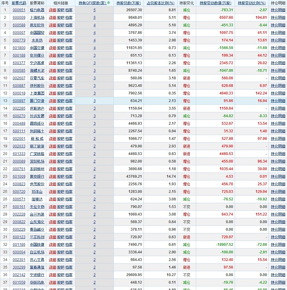The image size is (287, 290).
Task: Open stock code 600779 link
Action: [x=19, y=40]
